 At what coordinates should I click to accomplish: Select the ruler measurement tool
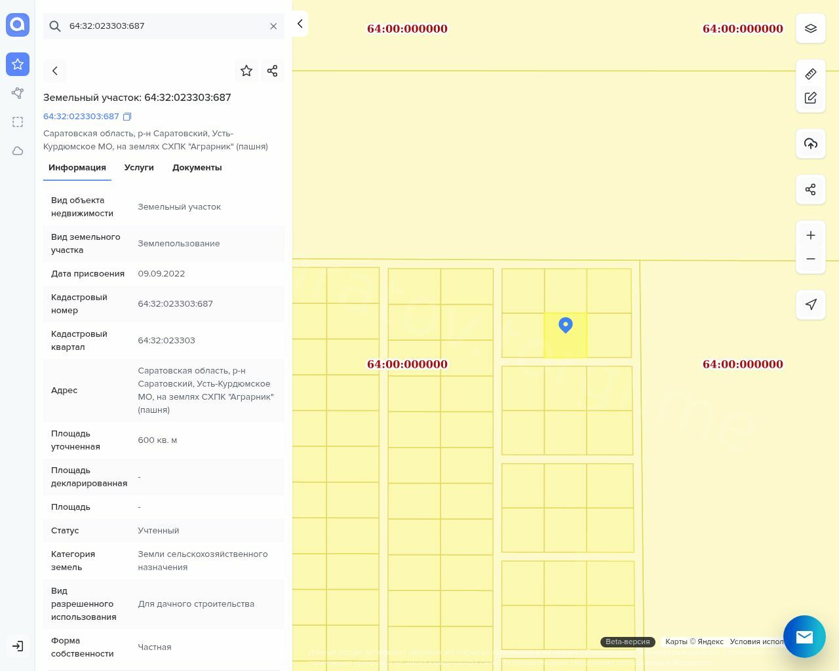(x=811, y=74)
